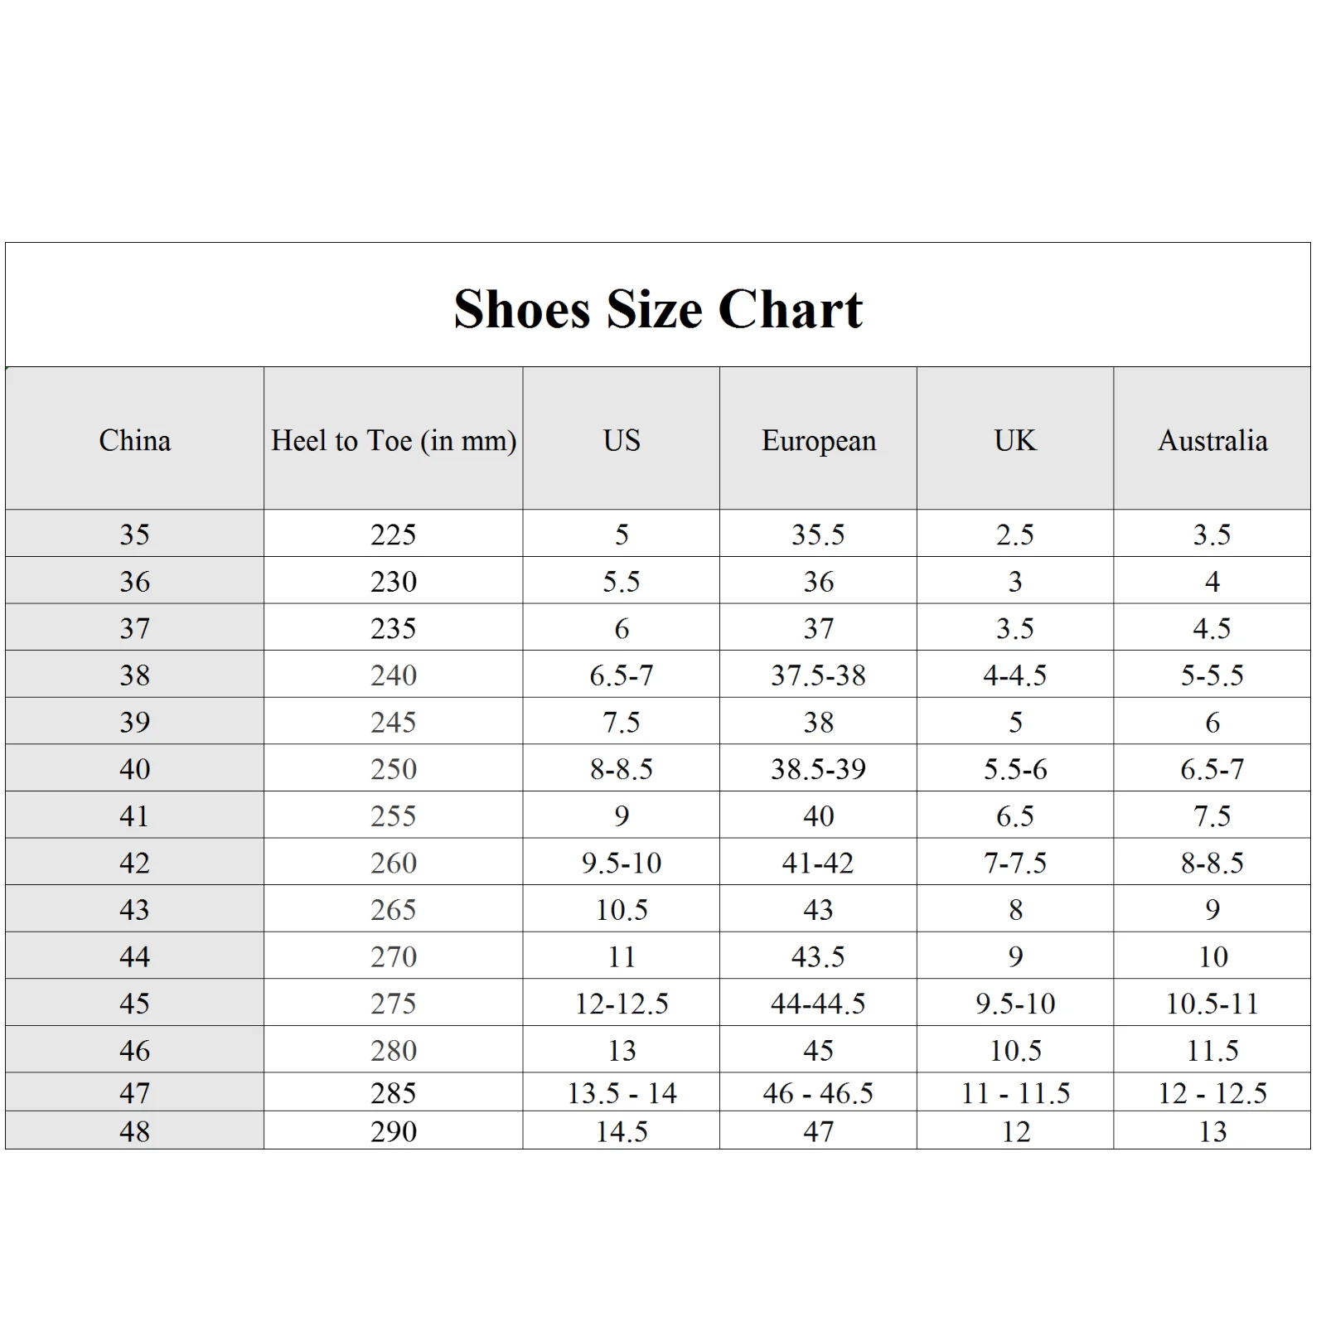1326x1326 pixels.
Task: Click the Shoes Size Chart title
Action: click(658, 309)
